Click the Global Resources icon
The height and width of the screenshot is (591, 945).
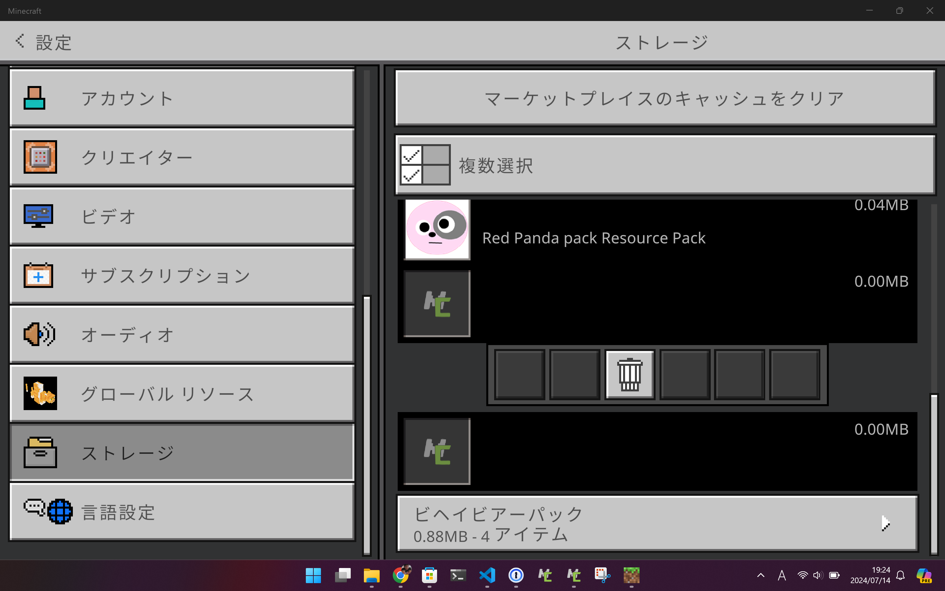click(x=40, y=393)
